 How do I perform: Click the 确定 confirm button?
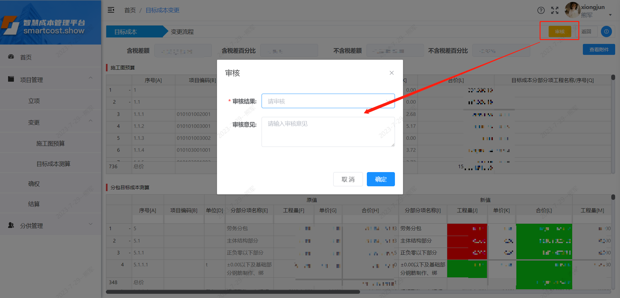(380, 179)
